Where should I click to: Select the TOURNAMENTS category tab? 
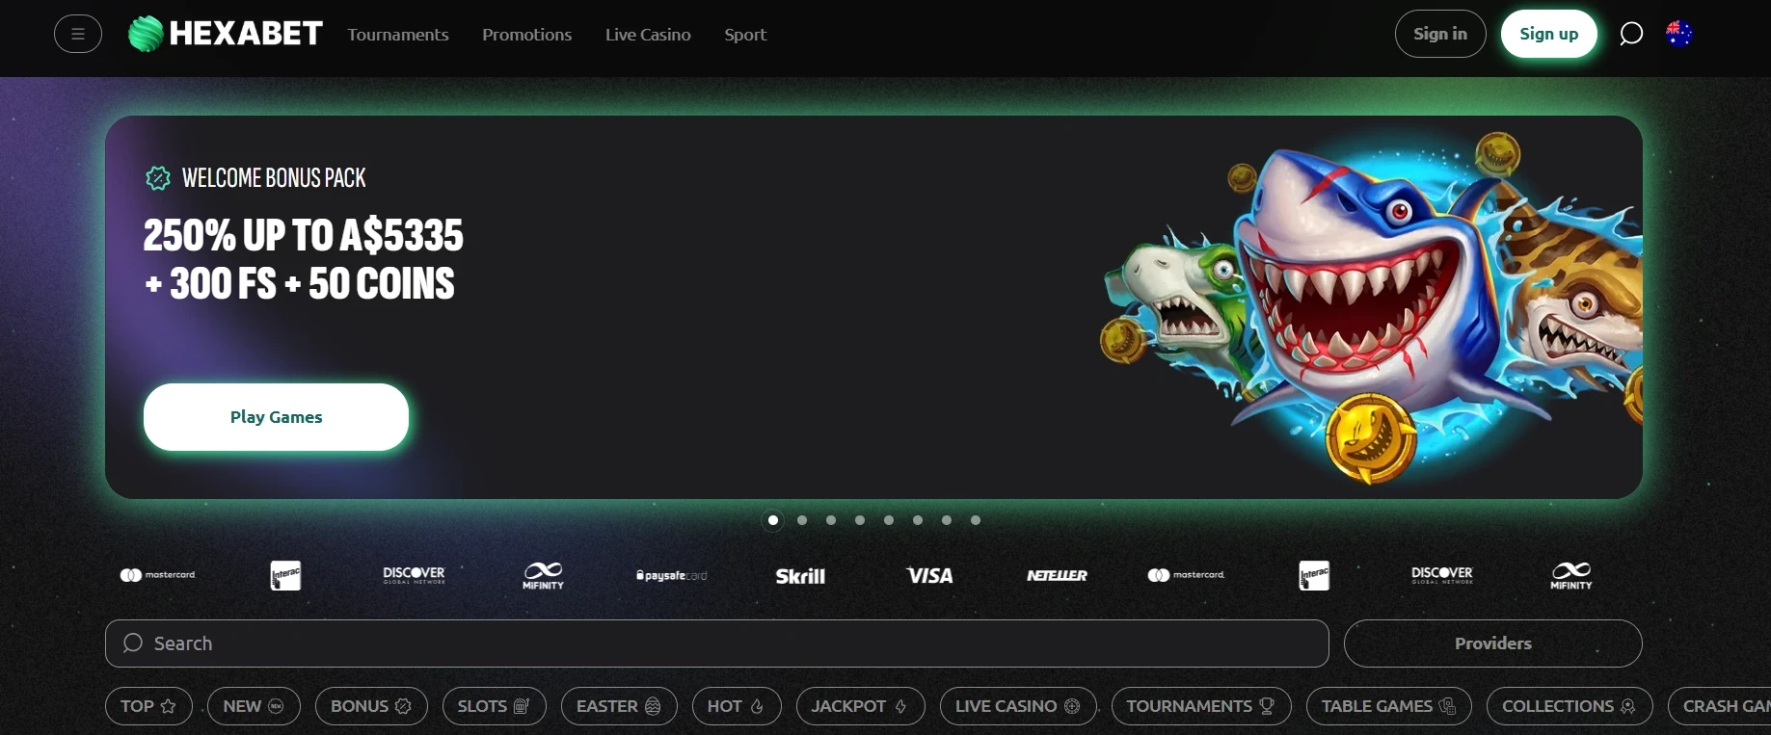click(x=1201, y=706)
